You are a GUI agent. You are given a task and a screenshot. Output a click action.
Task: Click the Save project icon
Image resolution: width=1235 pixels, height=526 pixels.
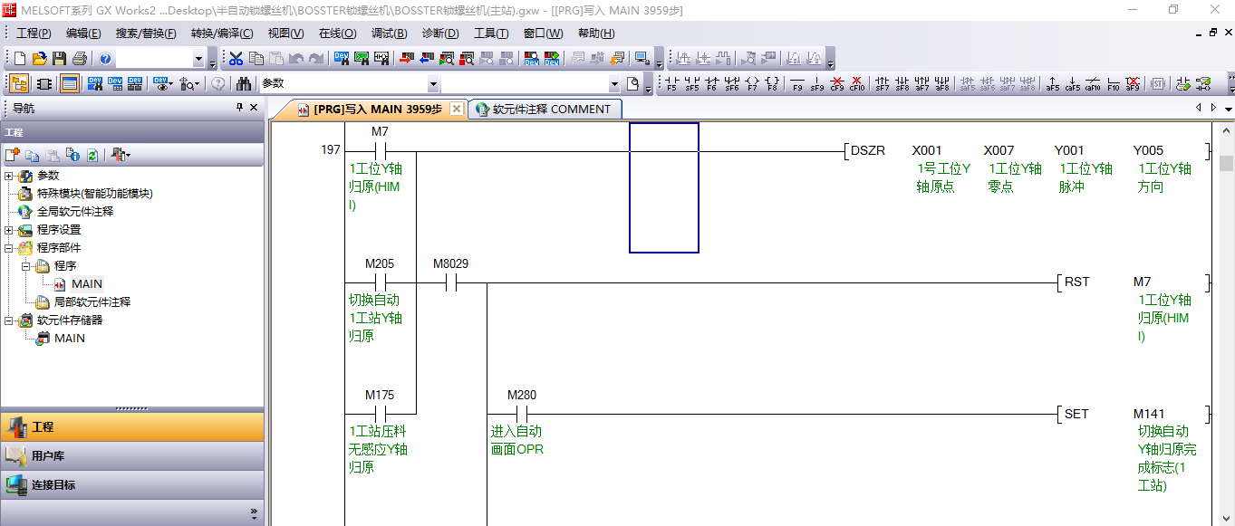coord(59,59)
